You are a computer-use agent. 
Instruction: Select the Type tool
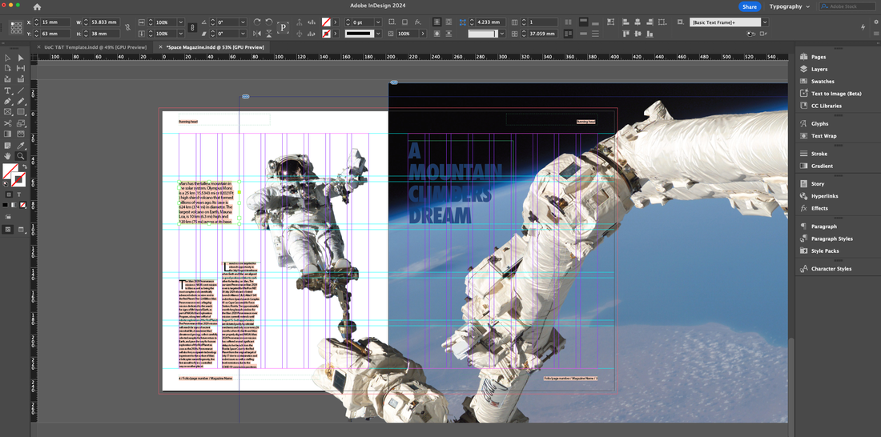coord(8,90)
